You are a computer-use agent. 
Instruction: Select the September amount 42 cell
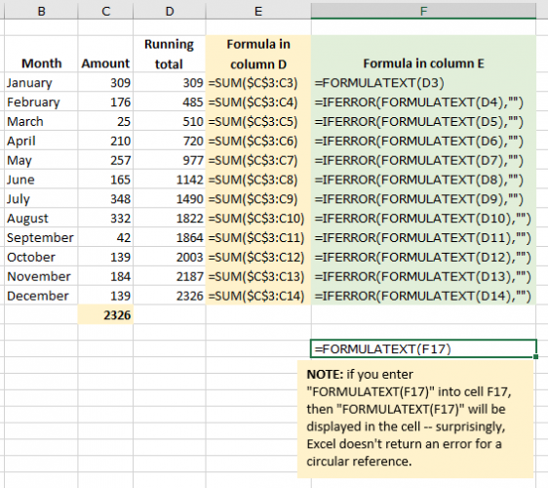point(105,237)
